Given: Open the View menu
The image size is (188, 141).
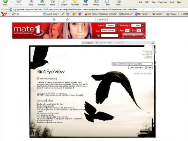Looking at the screenshot, I should tap(153, 2).
